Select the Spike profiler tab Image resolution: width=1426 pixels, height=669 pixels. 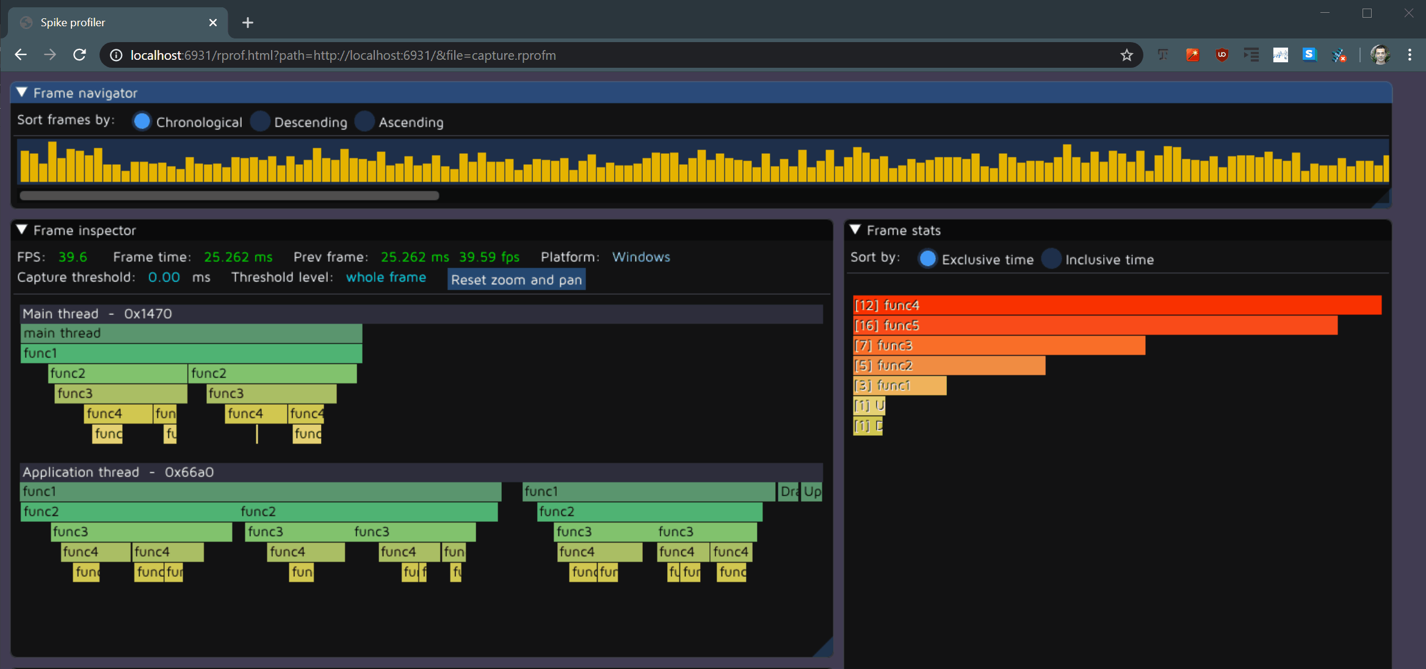tap(118, 23)
